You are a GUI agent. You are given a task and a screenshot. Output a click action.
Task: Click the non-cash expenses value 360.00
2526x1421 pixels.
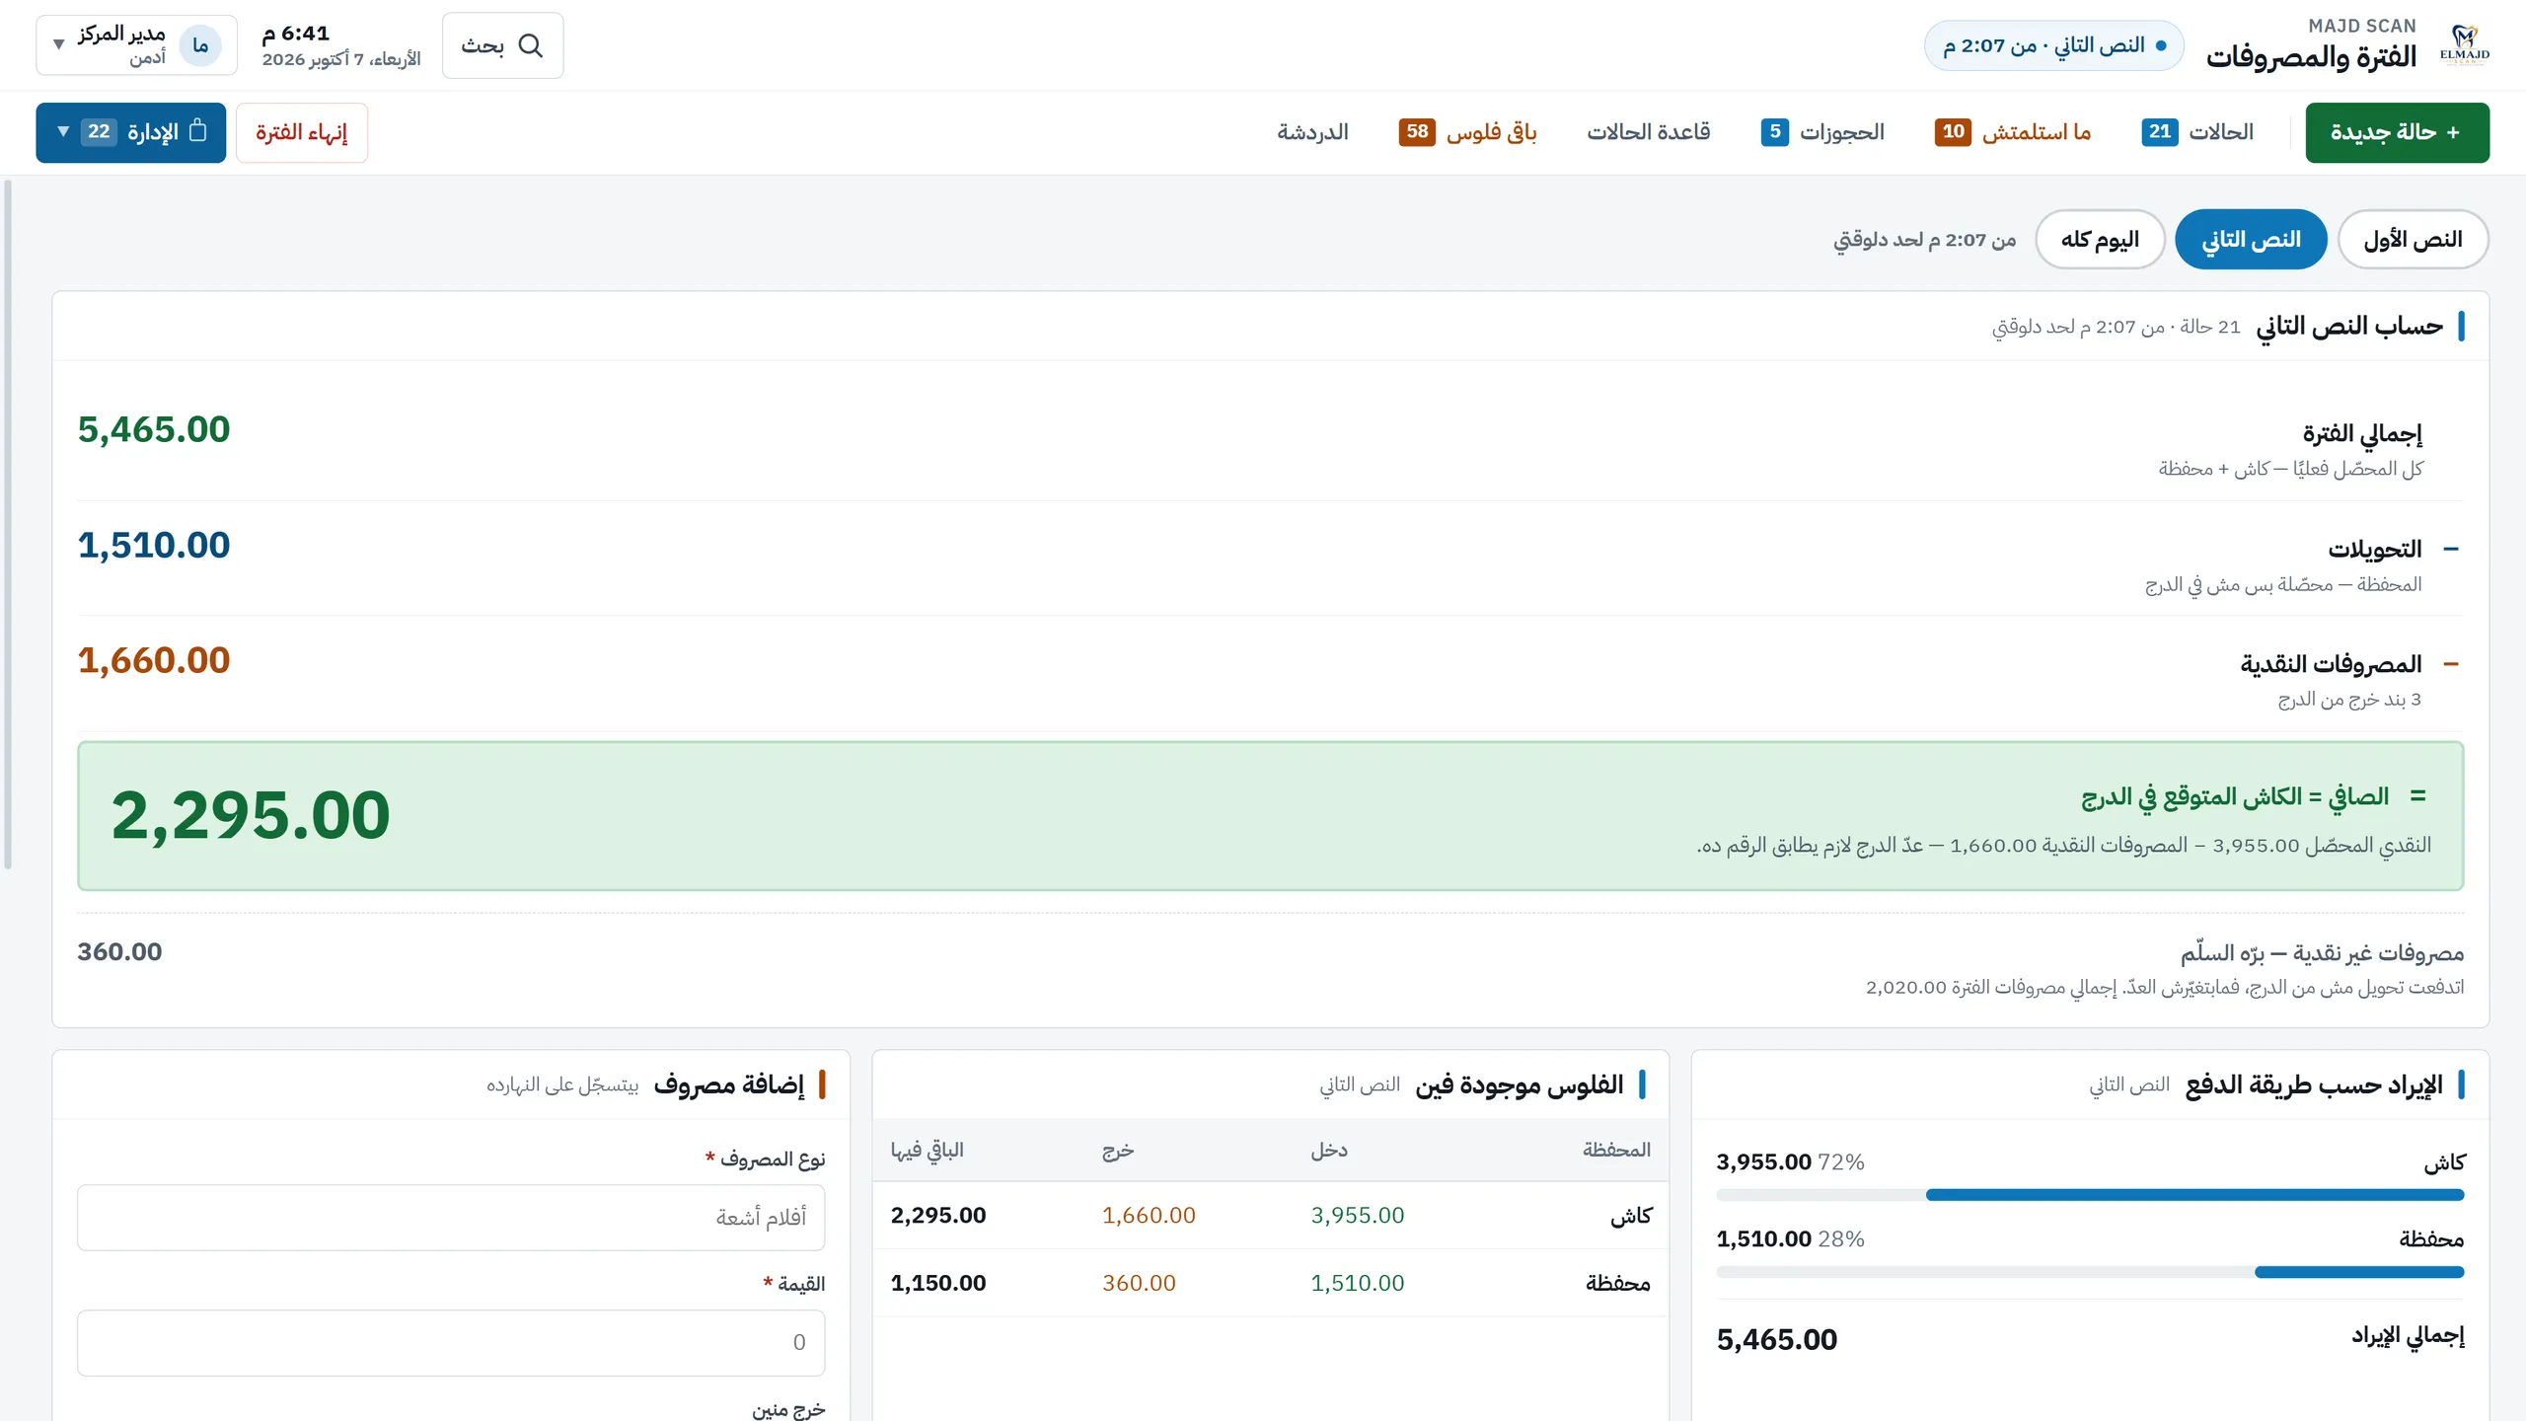click(119, 952)
